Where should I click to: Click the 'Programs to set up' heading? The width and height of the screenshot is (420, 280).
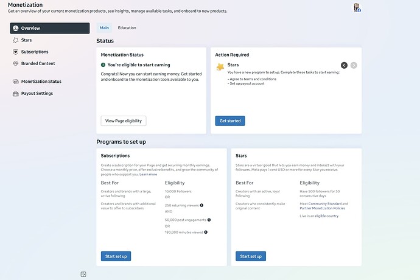(x=121, y=142)
